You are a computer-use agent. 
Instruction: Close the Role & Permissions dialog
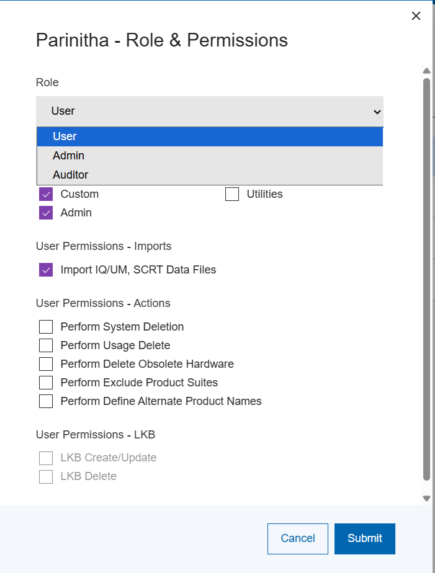(x=416, y=16)
